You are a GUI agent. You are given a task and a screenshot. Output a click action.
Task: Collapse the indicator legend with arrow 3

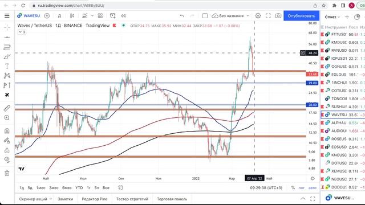pos(22,32)
